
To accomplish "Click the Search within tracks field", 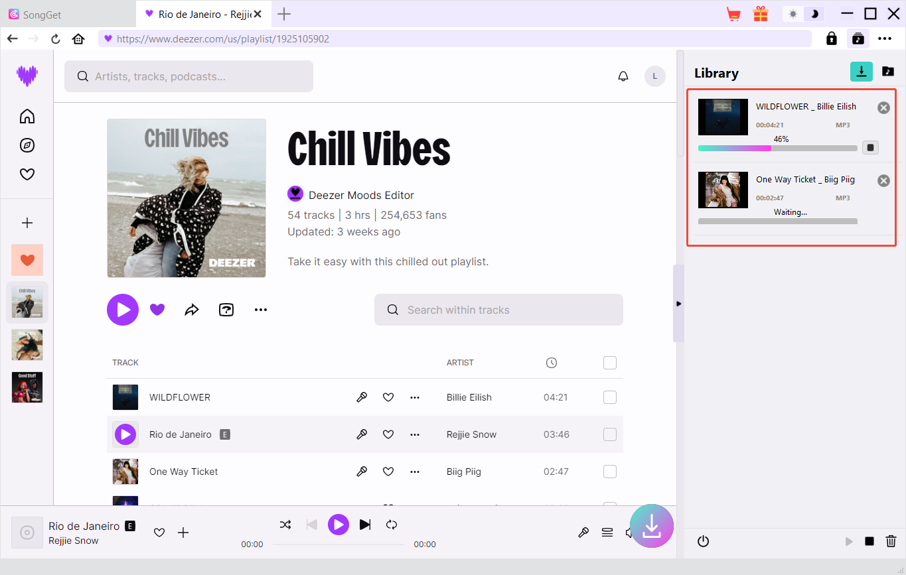I will coord(498,310).
